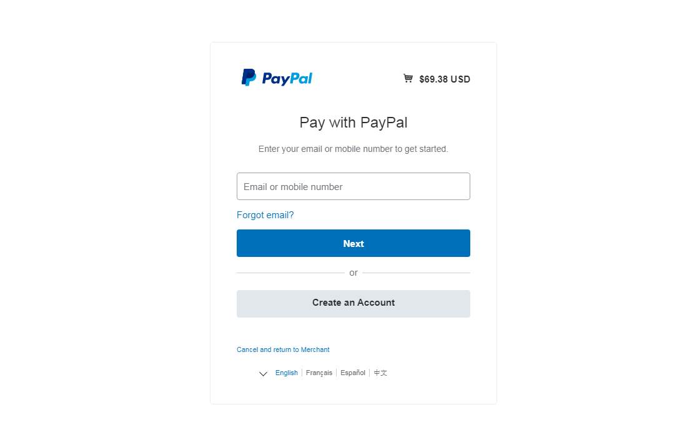Click divider line right of 'or'
The image size is (687, 427).
(x=416, y=273)
